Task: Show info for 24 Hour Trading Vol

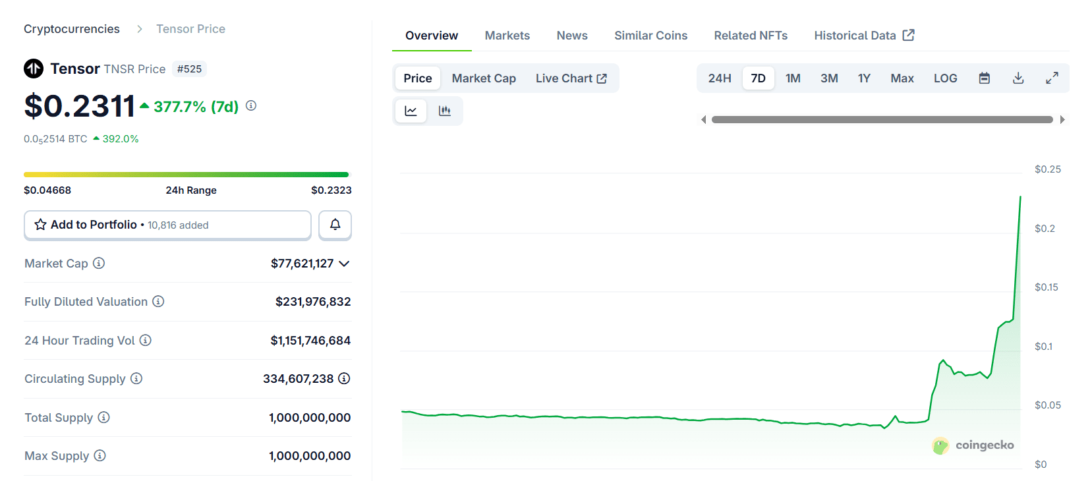Action: coord(146,340)
